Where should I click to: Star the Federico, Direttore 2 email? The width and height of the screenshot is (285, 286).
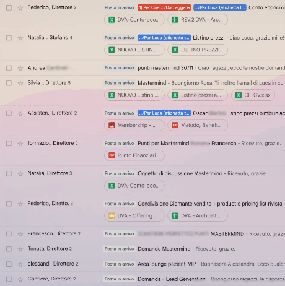coord(20,8)
